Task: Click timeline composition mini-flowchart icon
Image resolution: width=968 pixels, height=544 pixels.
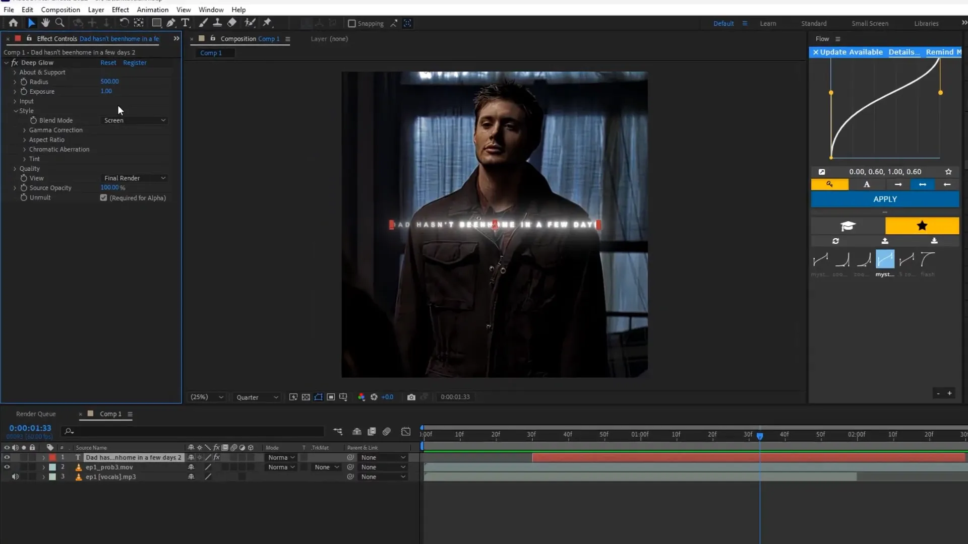Action: [x=338, y=431]
